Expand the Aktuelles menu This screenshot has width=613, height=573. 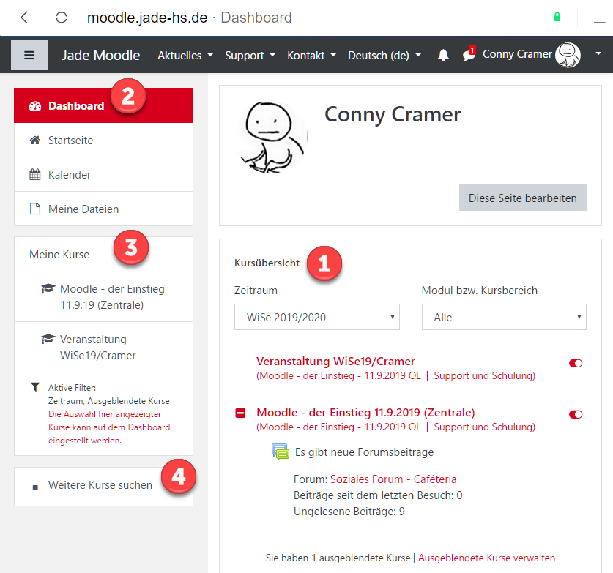(185, 56)
